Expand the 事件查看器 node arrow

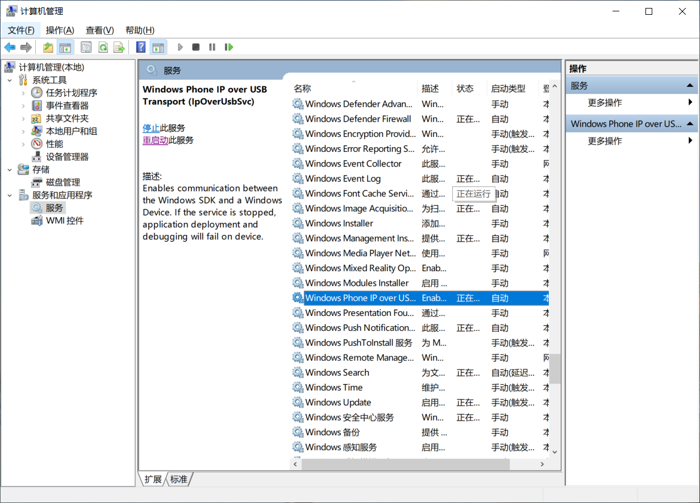[23, 106]
